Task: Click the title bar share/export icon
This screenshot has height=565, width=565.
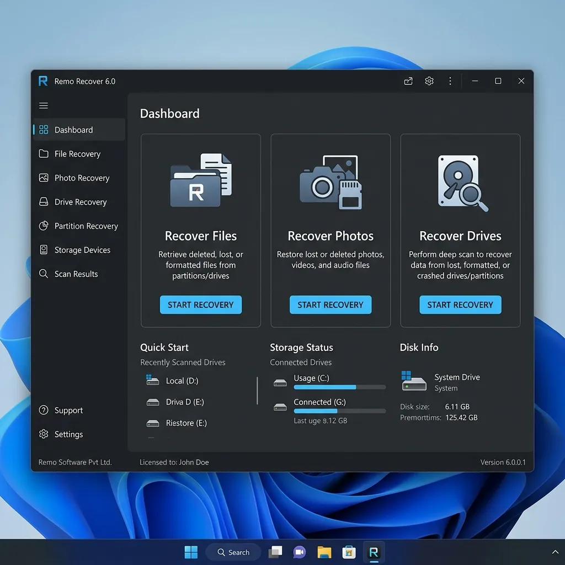Action: 408,81
